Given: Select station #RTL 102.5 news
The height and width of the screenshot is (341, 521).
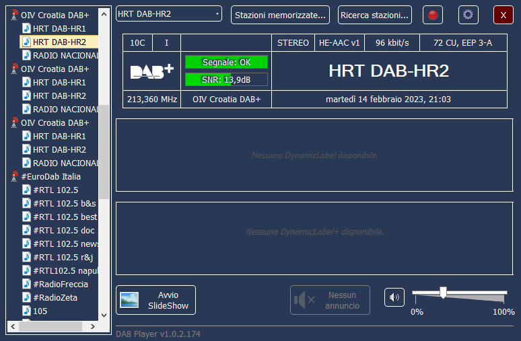Looking at the screenshot, I should tap(65, 243).
